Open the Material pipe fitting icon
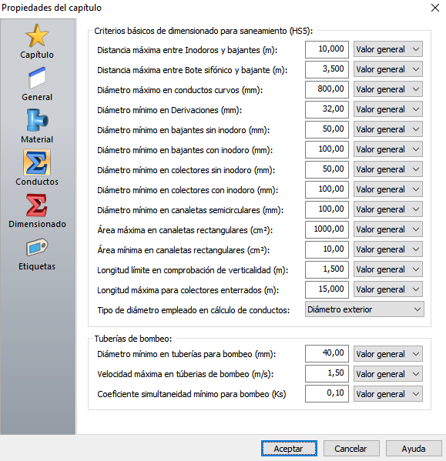 [37, 126]
